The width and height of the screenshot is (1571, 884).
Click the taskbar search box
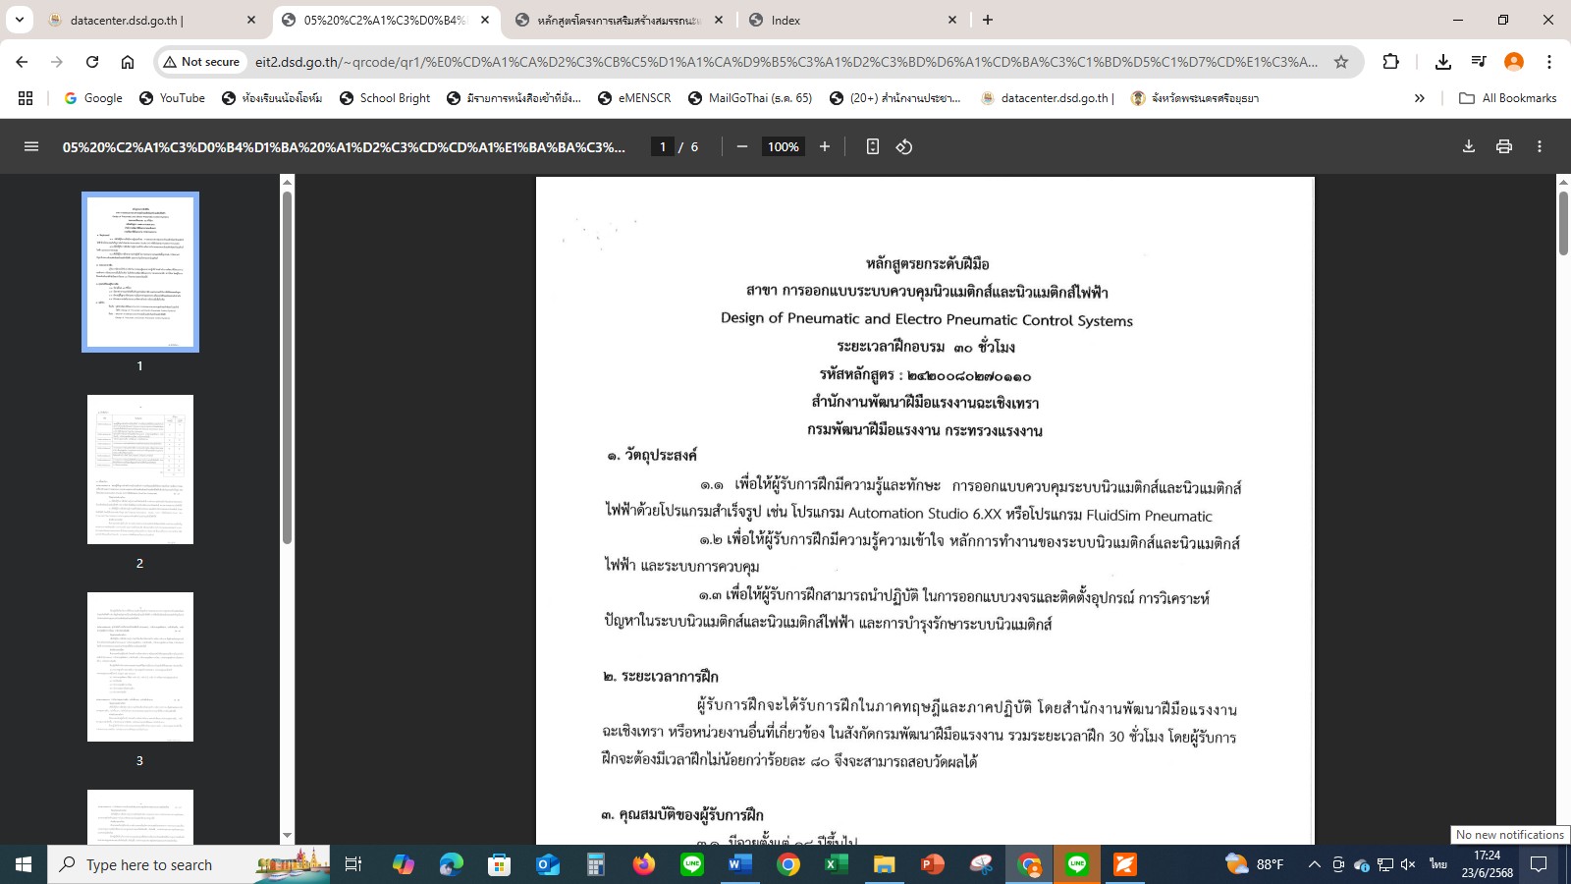click(x=189, y=864)
